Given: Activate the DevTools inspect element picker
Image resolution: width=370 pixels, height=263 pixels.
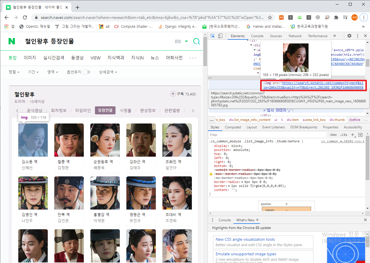Looking at the screenshot, I should tap(213, 36).
